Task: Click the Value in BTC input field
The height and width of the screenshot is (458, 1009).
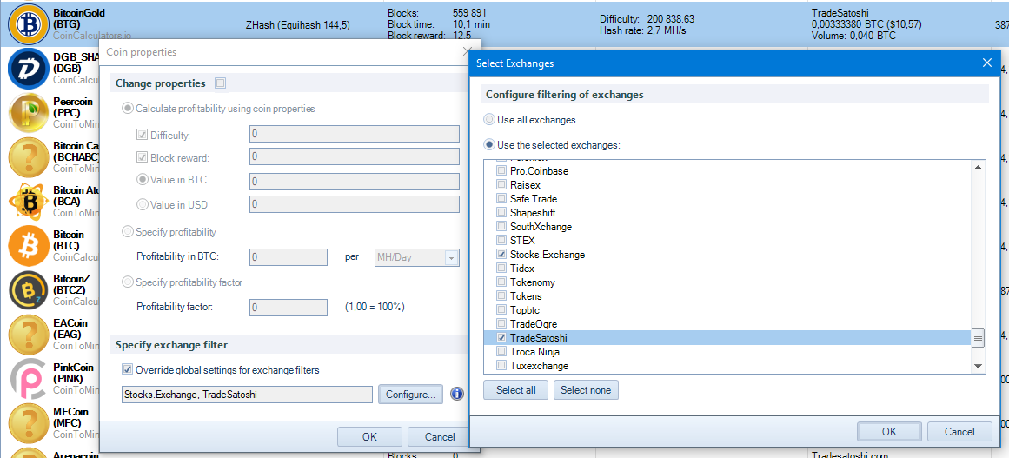Action: pyautogui.click(x=355, y=182)
